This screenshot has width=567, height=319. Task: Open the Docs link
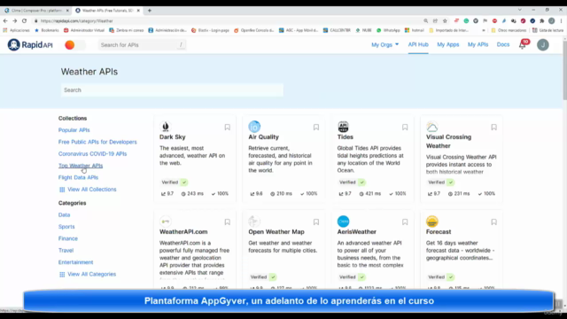(502, 44)
